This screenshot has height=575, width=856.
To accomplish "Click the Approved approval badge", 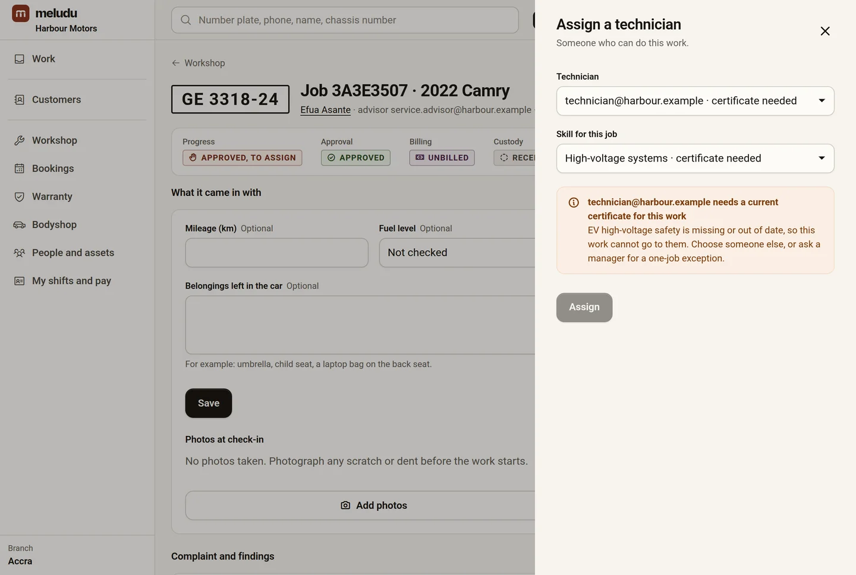I will click(355, 158).
